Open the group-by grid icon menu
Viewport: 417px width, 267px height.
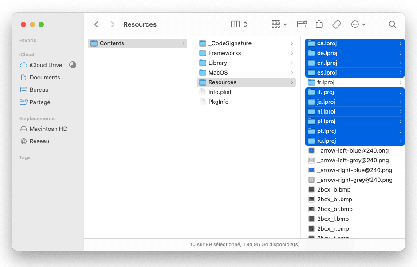click(x=279, y=24)
